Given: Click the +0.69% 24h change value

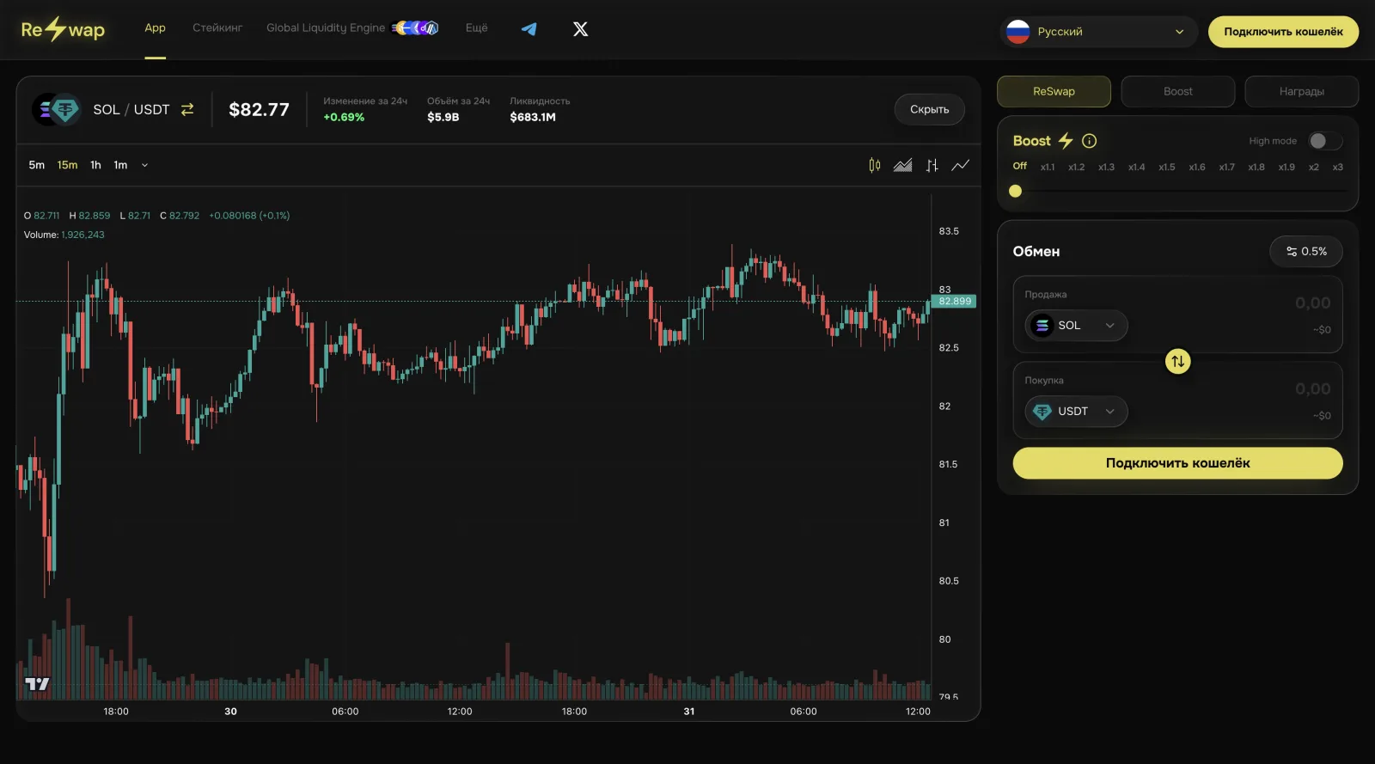Looking at the screenshot, I should point(344,117).
